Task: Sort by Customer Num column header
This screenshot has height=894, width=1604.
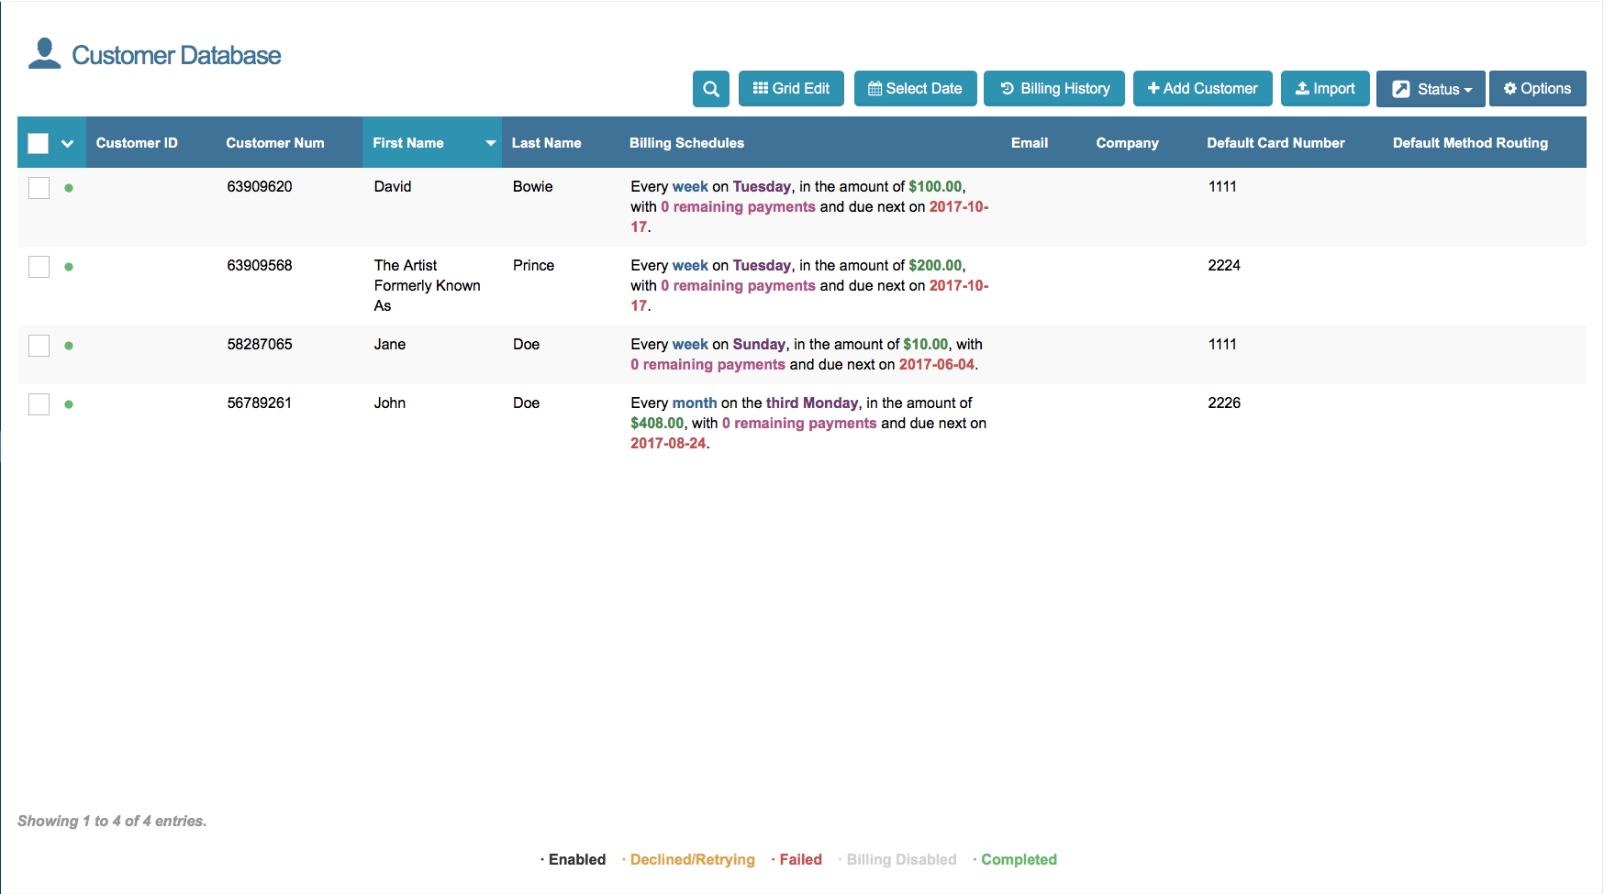Action: coord(275,143)
